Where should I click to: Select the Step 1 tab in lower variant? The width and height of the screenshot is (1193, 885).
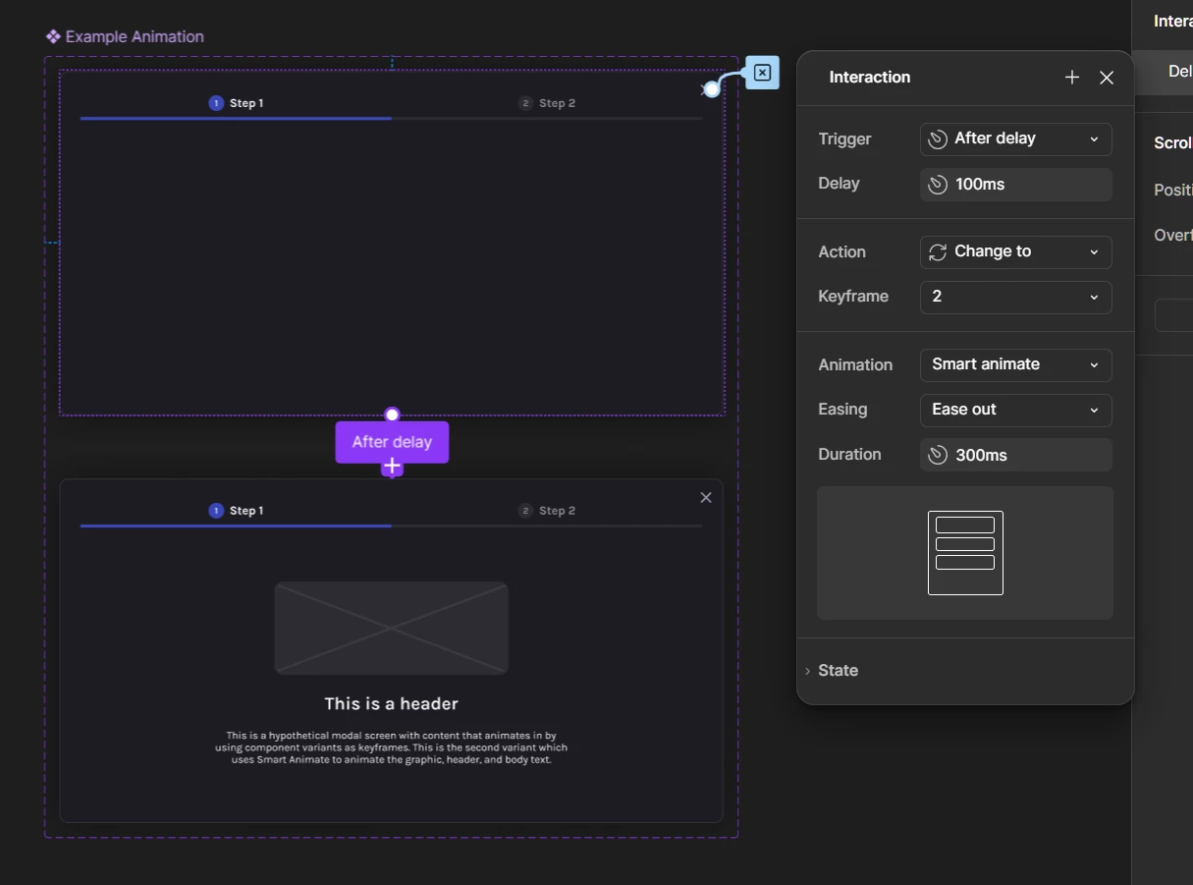tap(236, 511)
